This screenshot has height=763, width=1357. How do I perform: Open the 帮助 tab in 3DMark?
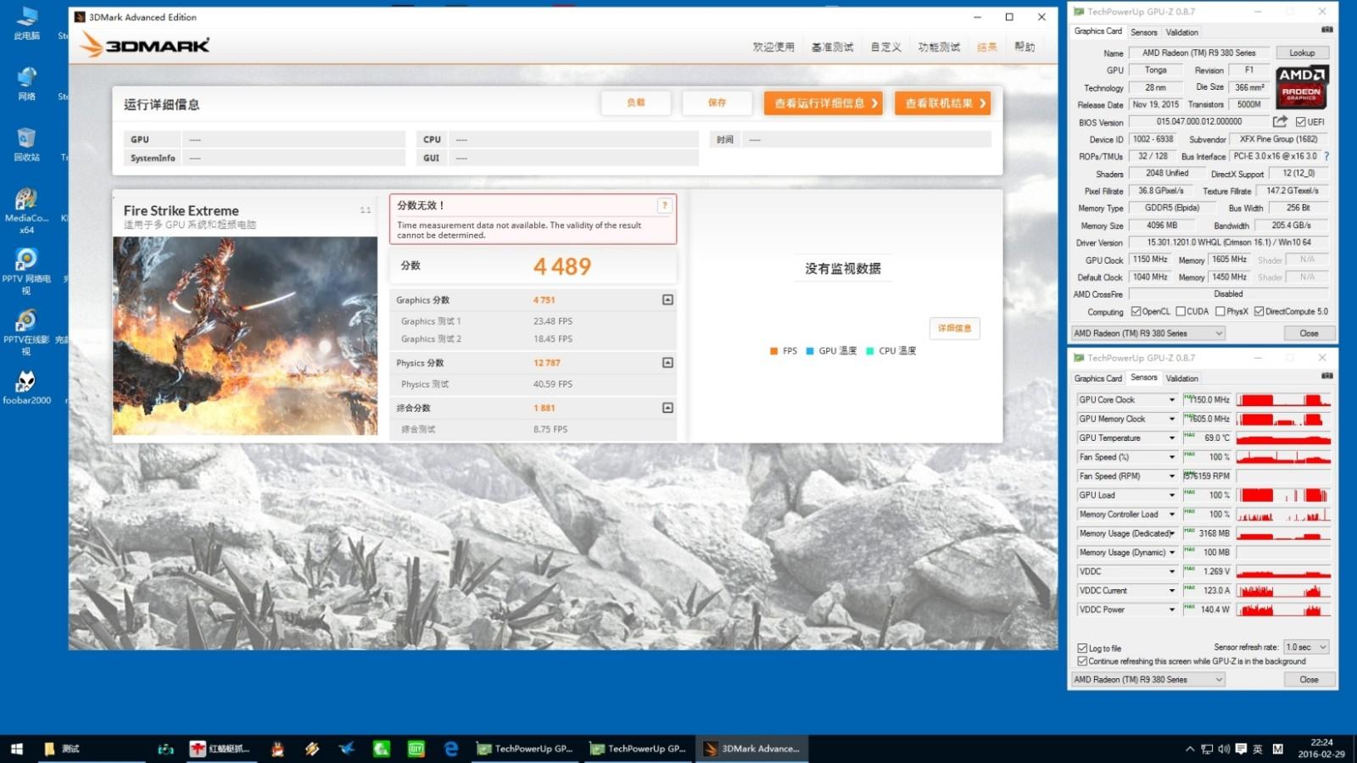click(x=1025, y=47)
